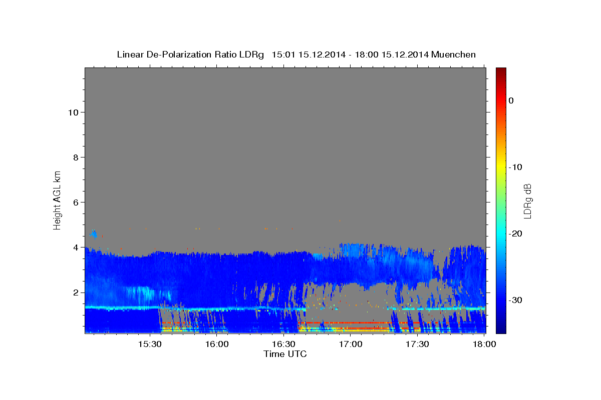Image resolution: width=601 pixels, height=400 pixels.
Task: Click the "Time UTC" axis label
Action: (x=285, y=354)
